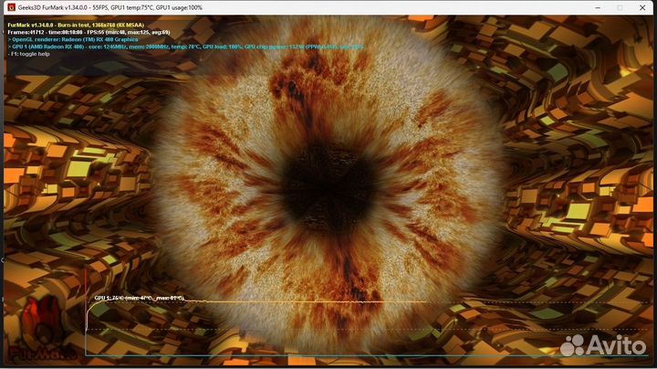Image resolution: width=657 pixels, height=369 pixels.
Task: Click the yellow 'FurMark v1.34.0.0 - Burn-in test' line
Action: point(76,26)
